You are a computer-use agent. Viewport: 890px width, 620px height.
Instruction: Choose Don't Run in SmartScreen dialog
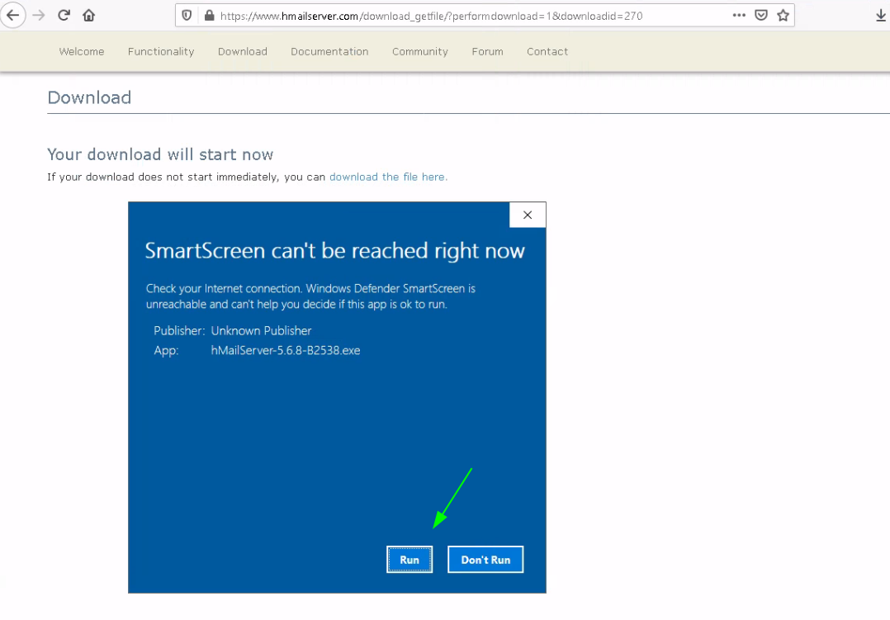pyautogui.click(x=485, y=560)
